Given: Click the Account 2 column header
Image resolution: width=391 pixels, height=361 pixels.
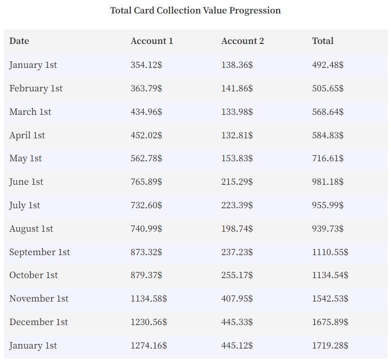Looking at the screenshot, I should click(242, 41).
